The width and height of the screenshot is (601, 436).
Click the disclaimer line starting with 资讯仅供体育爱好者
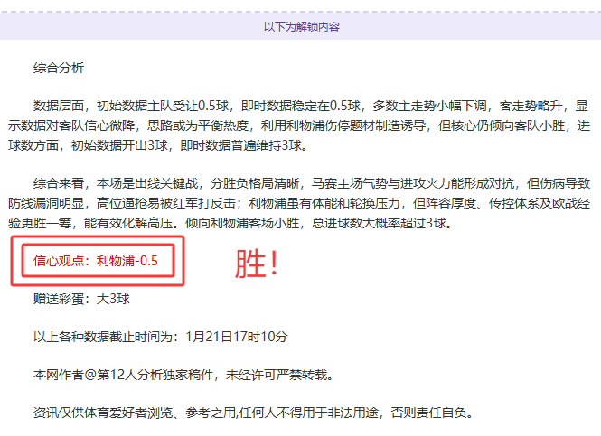coord(181,413)
